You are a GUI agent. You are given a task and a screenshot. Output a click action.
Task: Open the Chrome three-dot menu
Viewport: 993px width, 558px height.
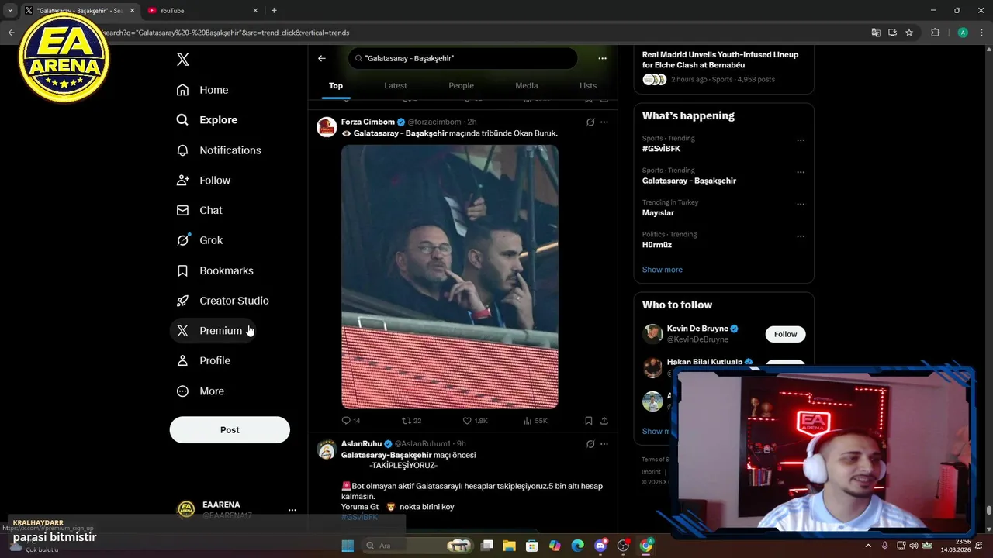coord(981,33)
